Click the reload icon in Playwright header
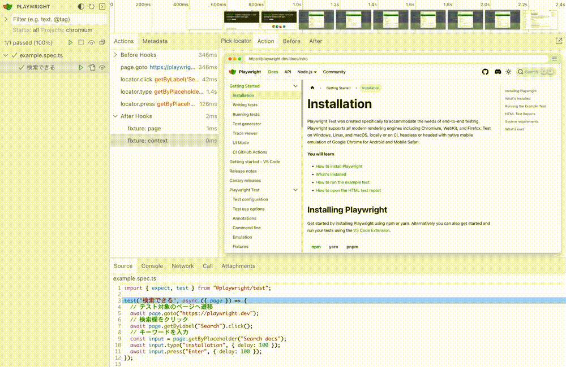Screen dimensions: 566x367 coord(91,6)
